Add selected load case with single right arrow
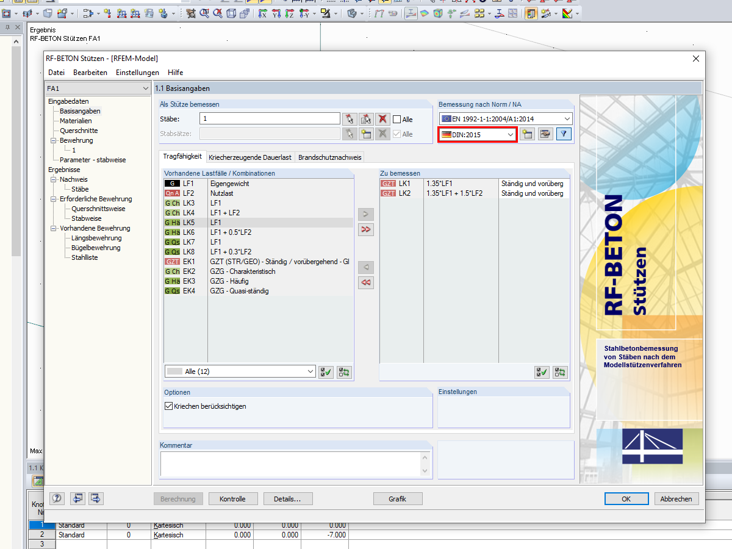This screenshot has height=549, width=732. point(366,214)
